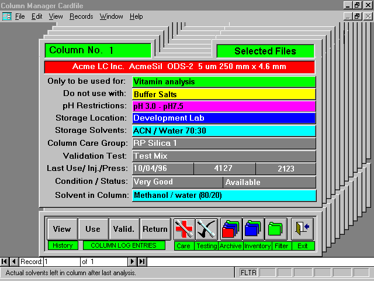
Task: Open the Inventory blue folders icon
Action: 253,229
